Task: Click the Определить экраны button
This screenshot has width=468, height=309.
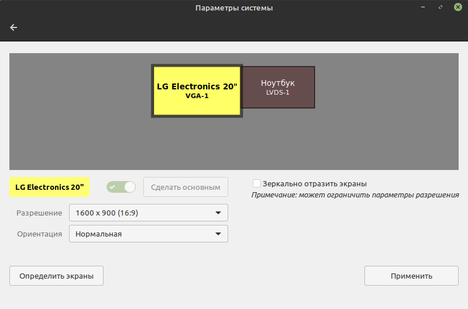Action: tap(56, 276)
